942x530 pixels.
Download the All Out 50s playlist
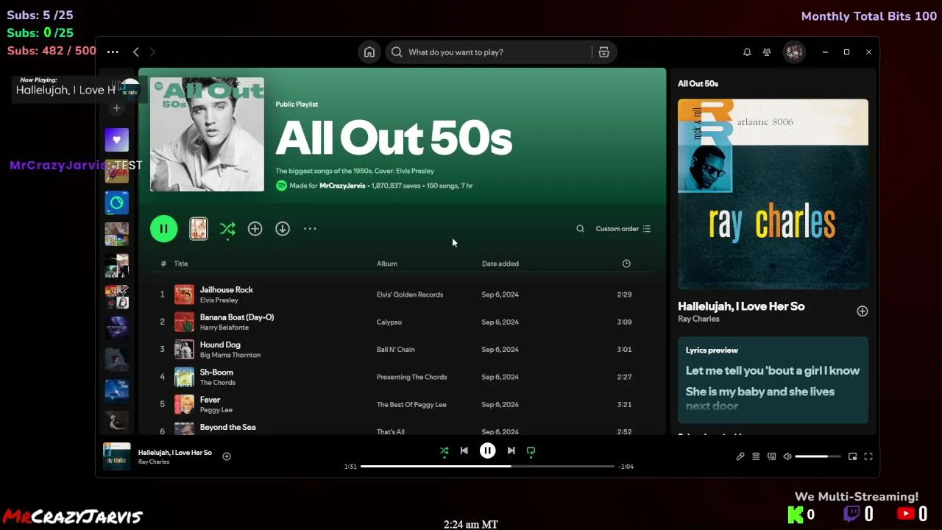coord(283,229)
